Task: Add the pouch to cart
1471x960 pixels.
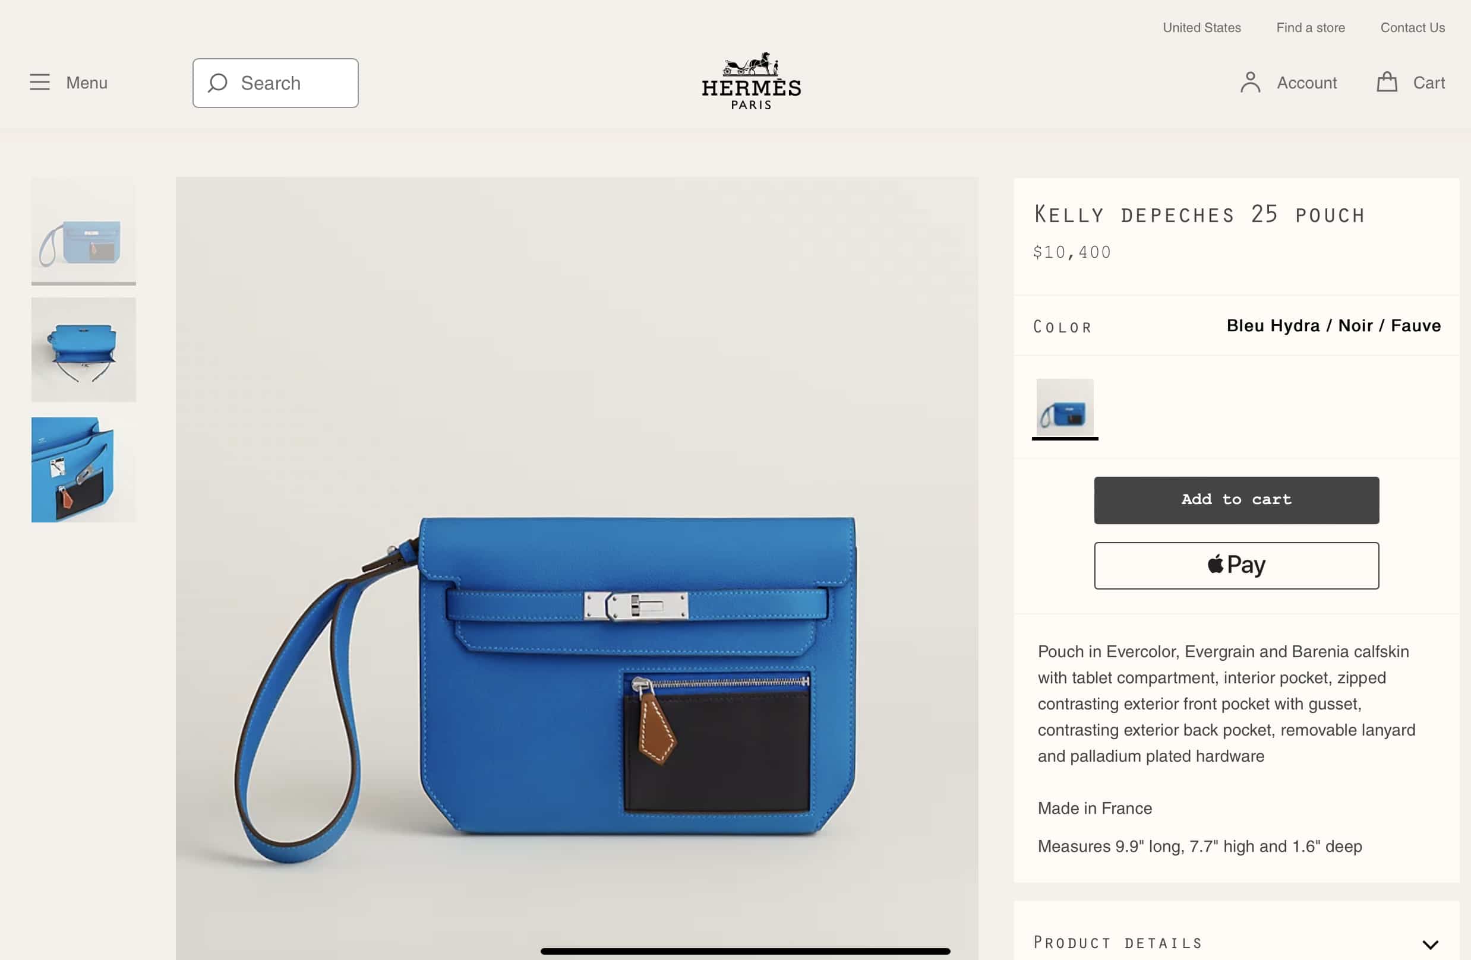Action: [x=1236, y=500]
